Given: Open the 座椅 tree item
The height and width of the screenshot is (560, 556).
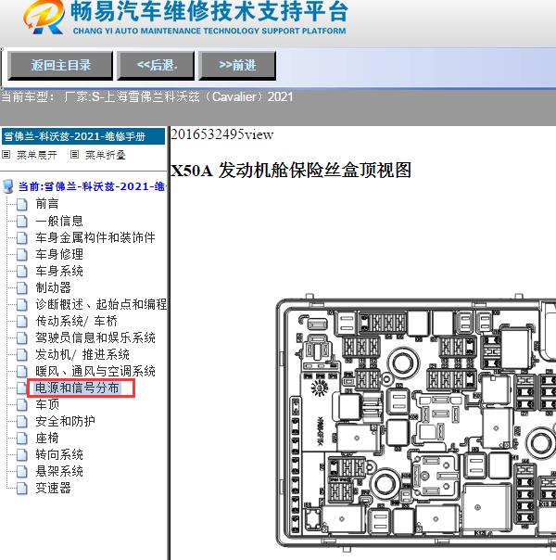Looking at the screenshot, I should (47, 439).
